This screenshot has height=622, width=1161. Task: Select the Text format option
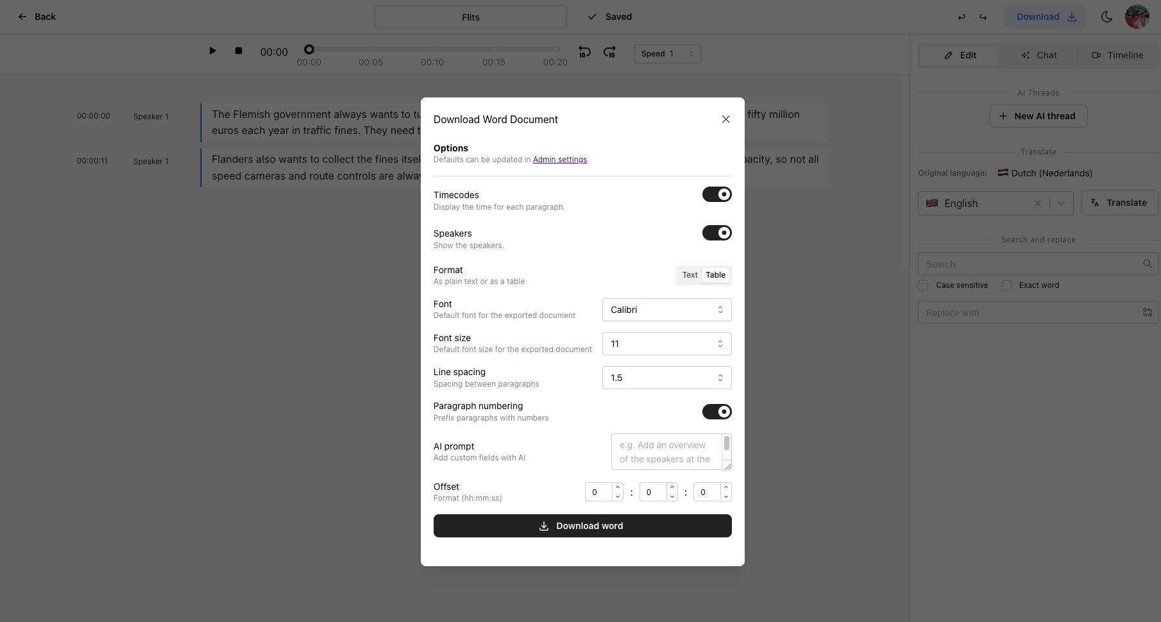pos(690,275)
